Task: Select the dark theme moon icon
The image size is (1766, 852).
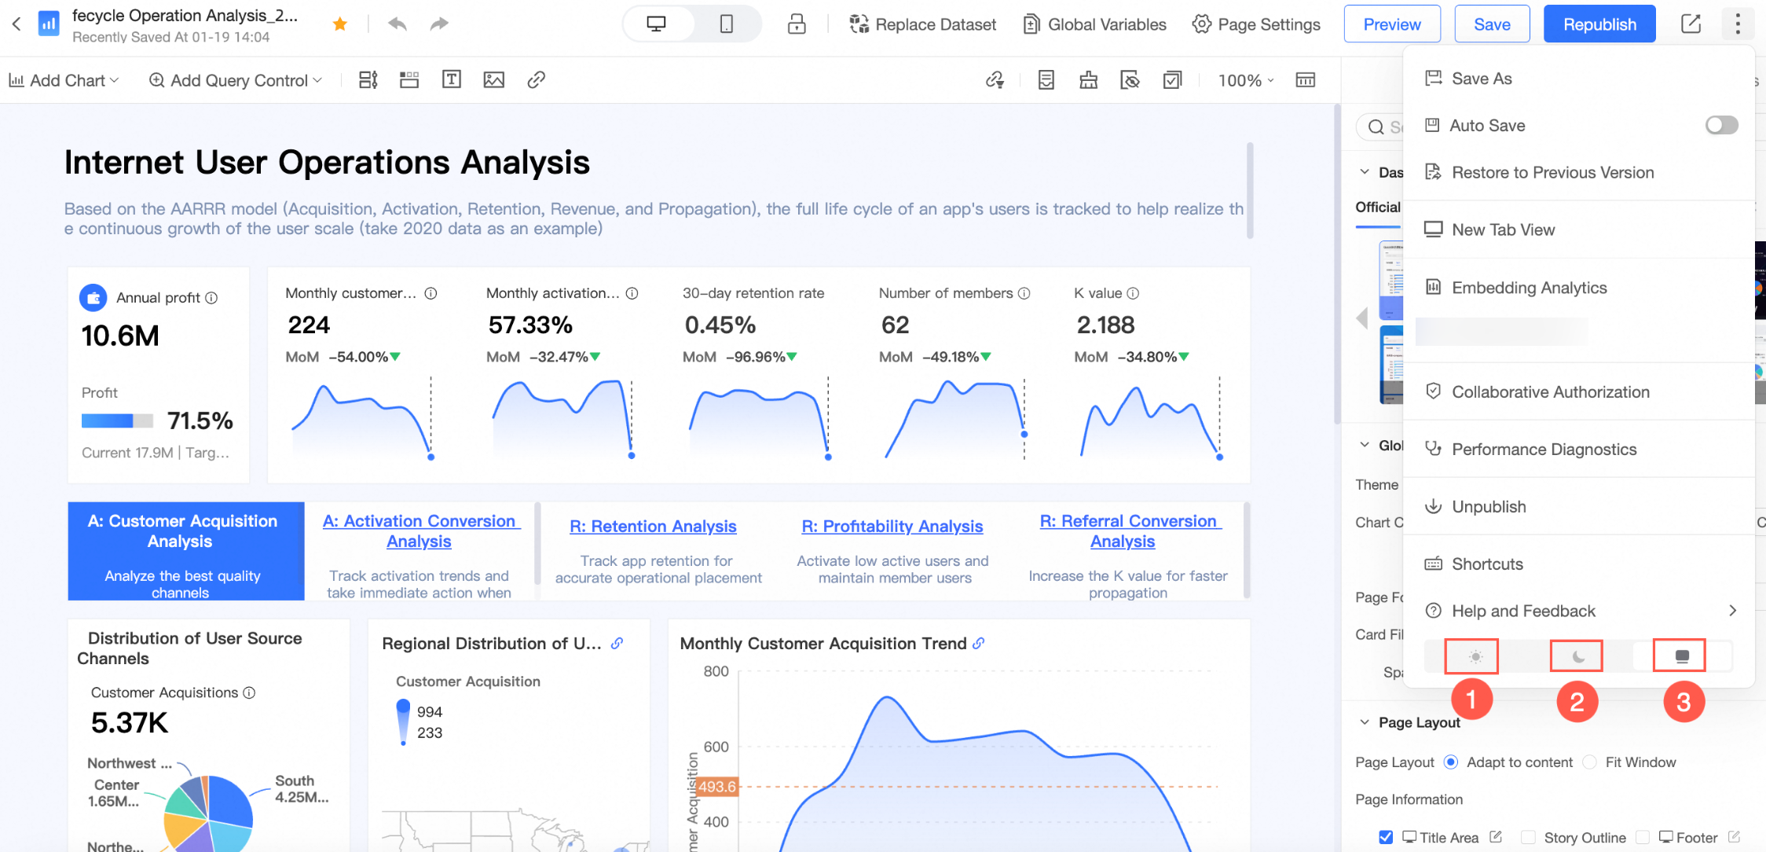Action: click(x=1577, y=656)
